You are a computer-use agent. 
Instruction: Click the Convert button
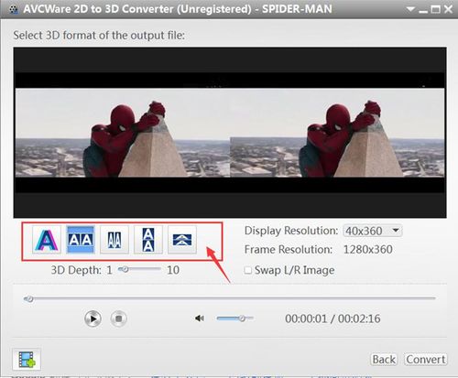click(426, 360)
